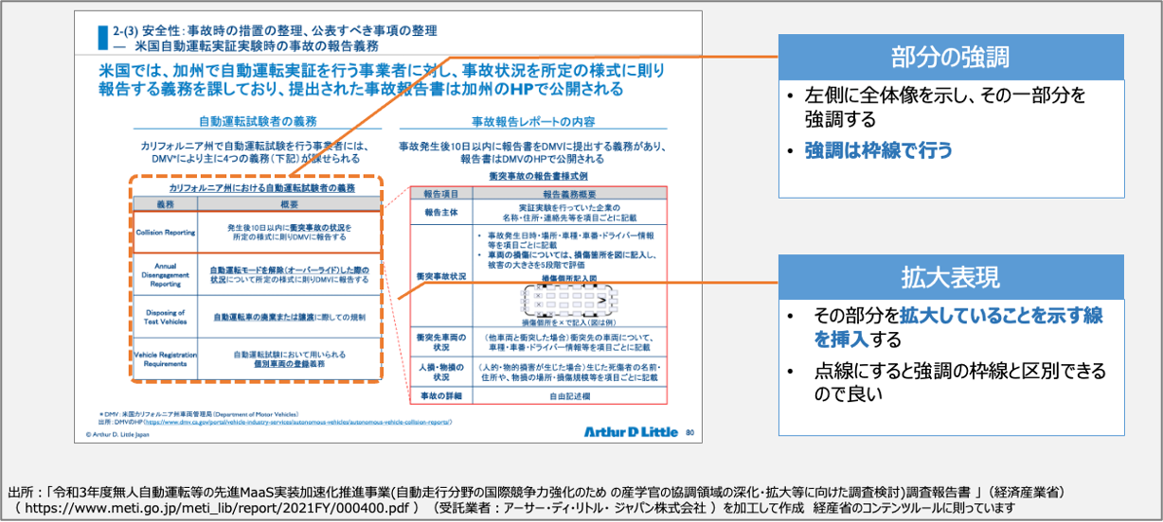
Task: Click the bold blue '強調は枠線で行う' bullet
Action: point(878,150)
